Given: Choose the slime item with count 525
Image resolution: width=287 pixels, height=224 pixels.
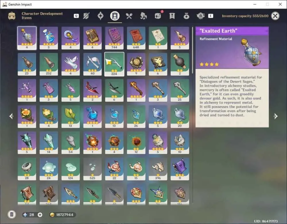Looking at the screenshot, I should coord(92,169).
